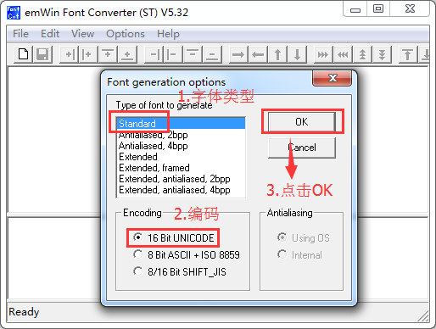Choose Antialiased, 2bpp font type
Screen dimensions: 436x329
click(181, 135)
